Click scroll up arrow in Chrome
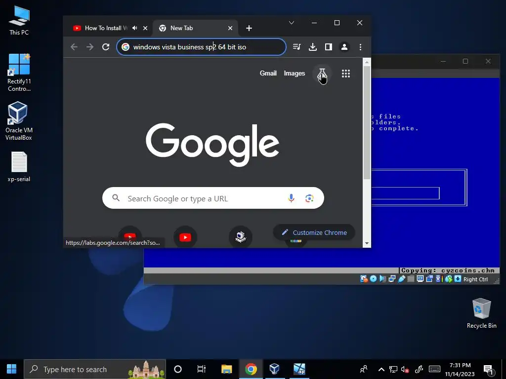The height and width of the screenshot is (379, 506). [x=367, y=62]
